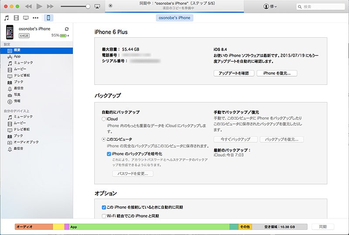Image resolution: width=349 pixels, height=235 pixels.
Task: Click the osonobe's iPhone tab pill
Action: 174,18
